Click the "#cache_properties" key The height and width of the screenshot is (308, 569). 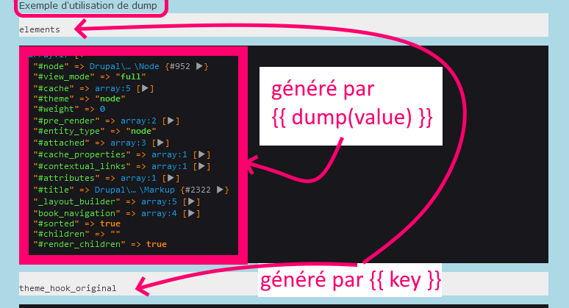tap(82, 154)
